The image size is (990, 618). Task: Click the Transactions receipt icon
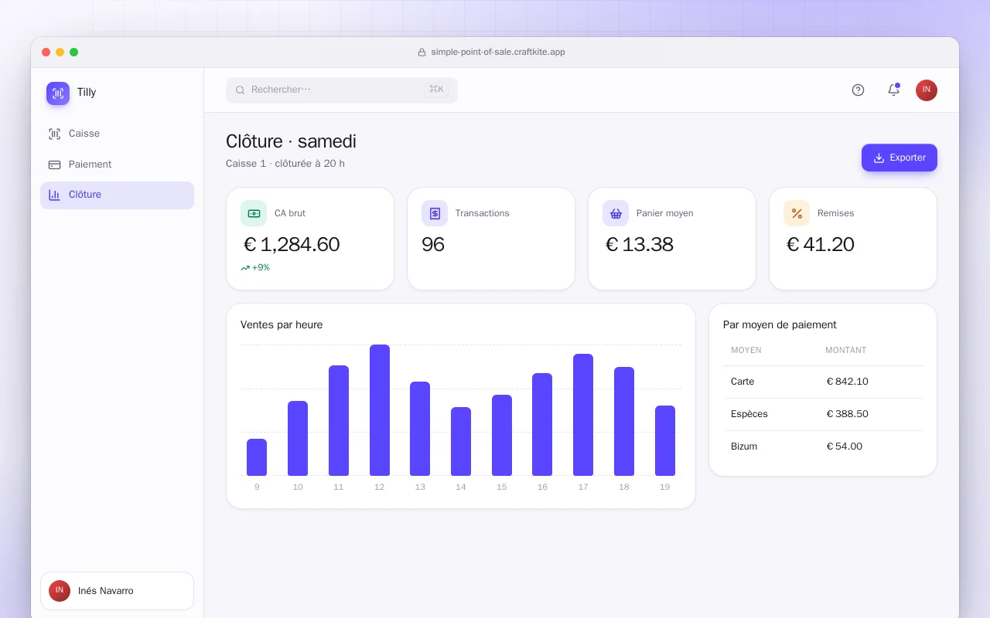tap(435, 213)
